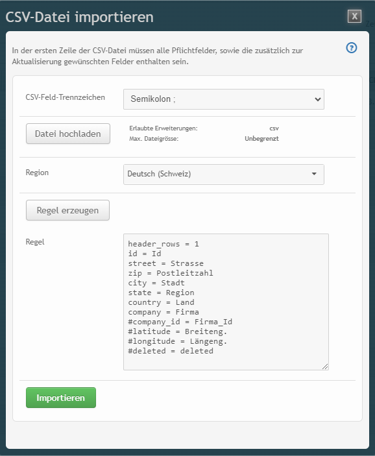This screenshot has width=375, height=456.
Task: Click the resize grip of Regel textarea
Action: [x=325, y=366]
